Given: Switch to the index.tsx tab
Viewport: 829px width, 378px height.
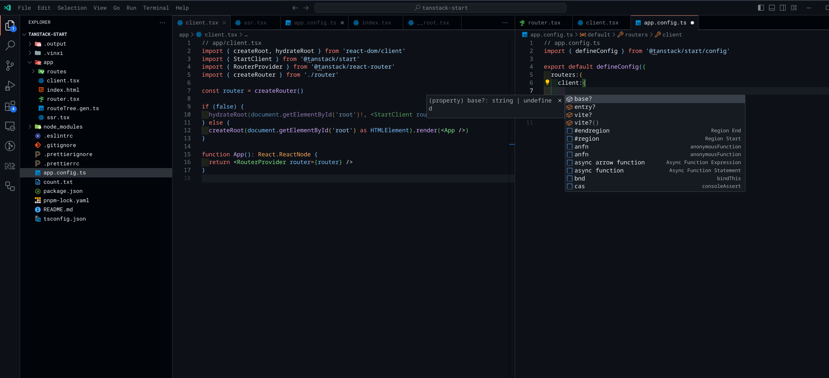Looking at the screenshot, I should [376, 23].
